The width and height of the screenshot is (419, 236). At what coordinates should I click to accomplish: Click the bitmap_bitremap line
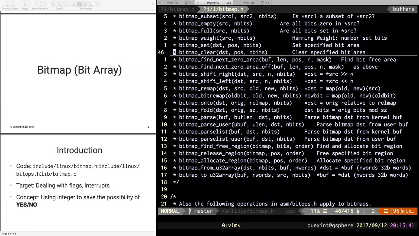(284, 96)
